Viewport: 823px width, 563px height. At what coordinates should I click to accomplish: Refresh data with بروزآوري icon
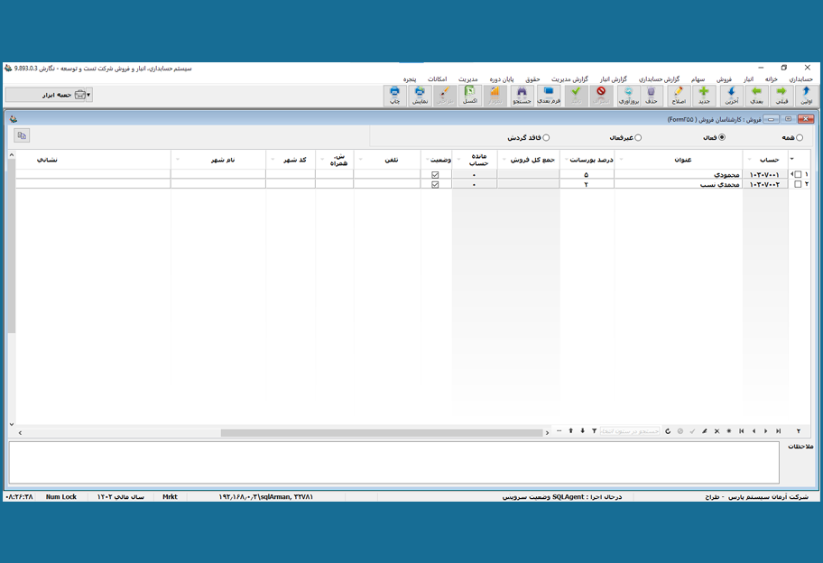(x=628, y=96)
